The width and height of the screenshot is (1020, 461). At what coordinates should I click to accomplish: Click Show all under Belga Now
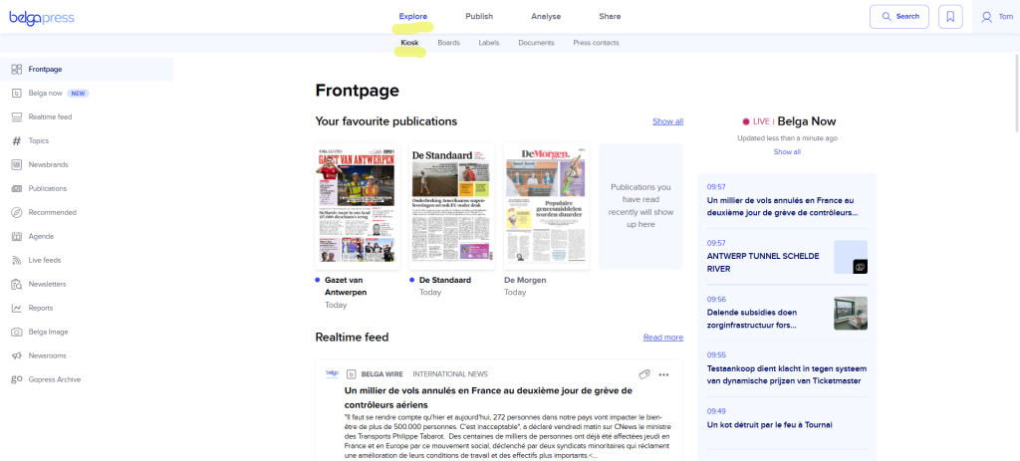click(787, 152)
